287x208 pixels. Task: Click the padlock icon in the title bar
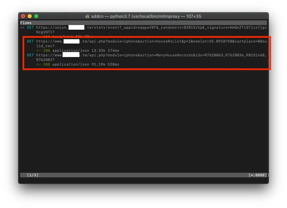(x=87, y=16)
